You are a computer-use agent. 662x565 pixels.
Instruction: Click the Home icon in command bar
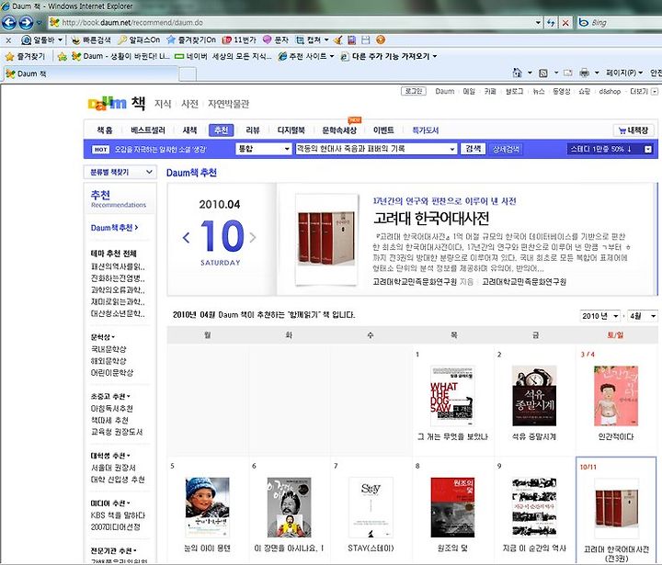[x=517, y=73]
